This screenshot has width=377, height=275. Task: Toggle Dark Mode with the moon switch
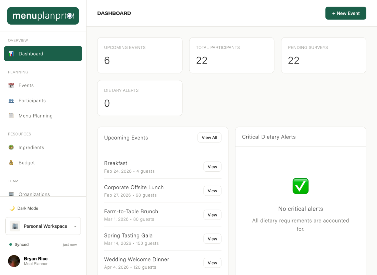click(13, 208)
